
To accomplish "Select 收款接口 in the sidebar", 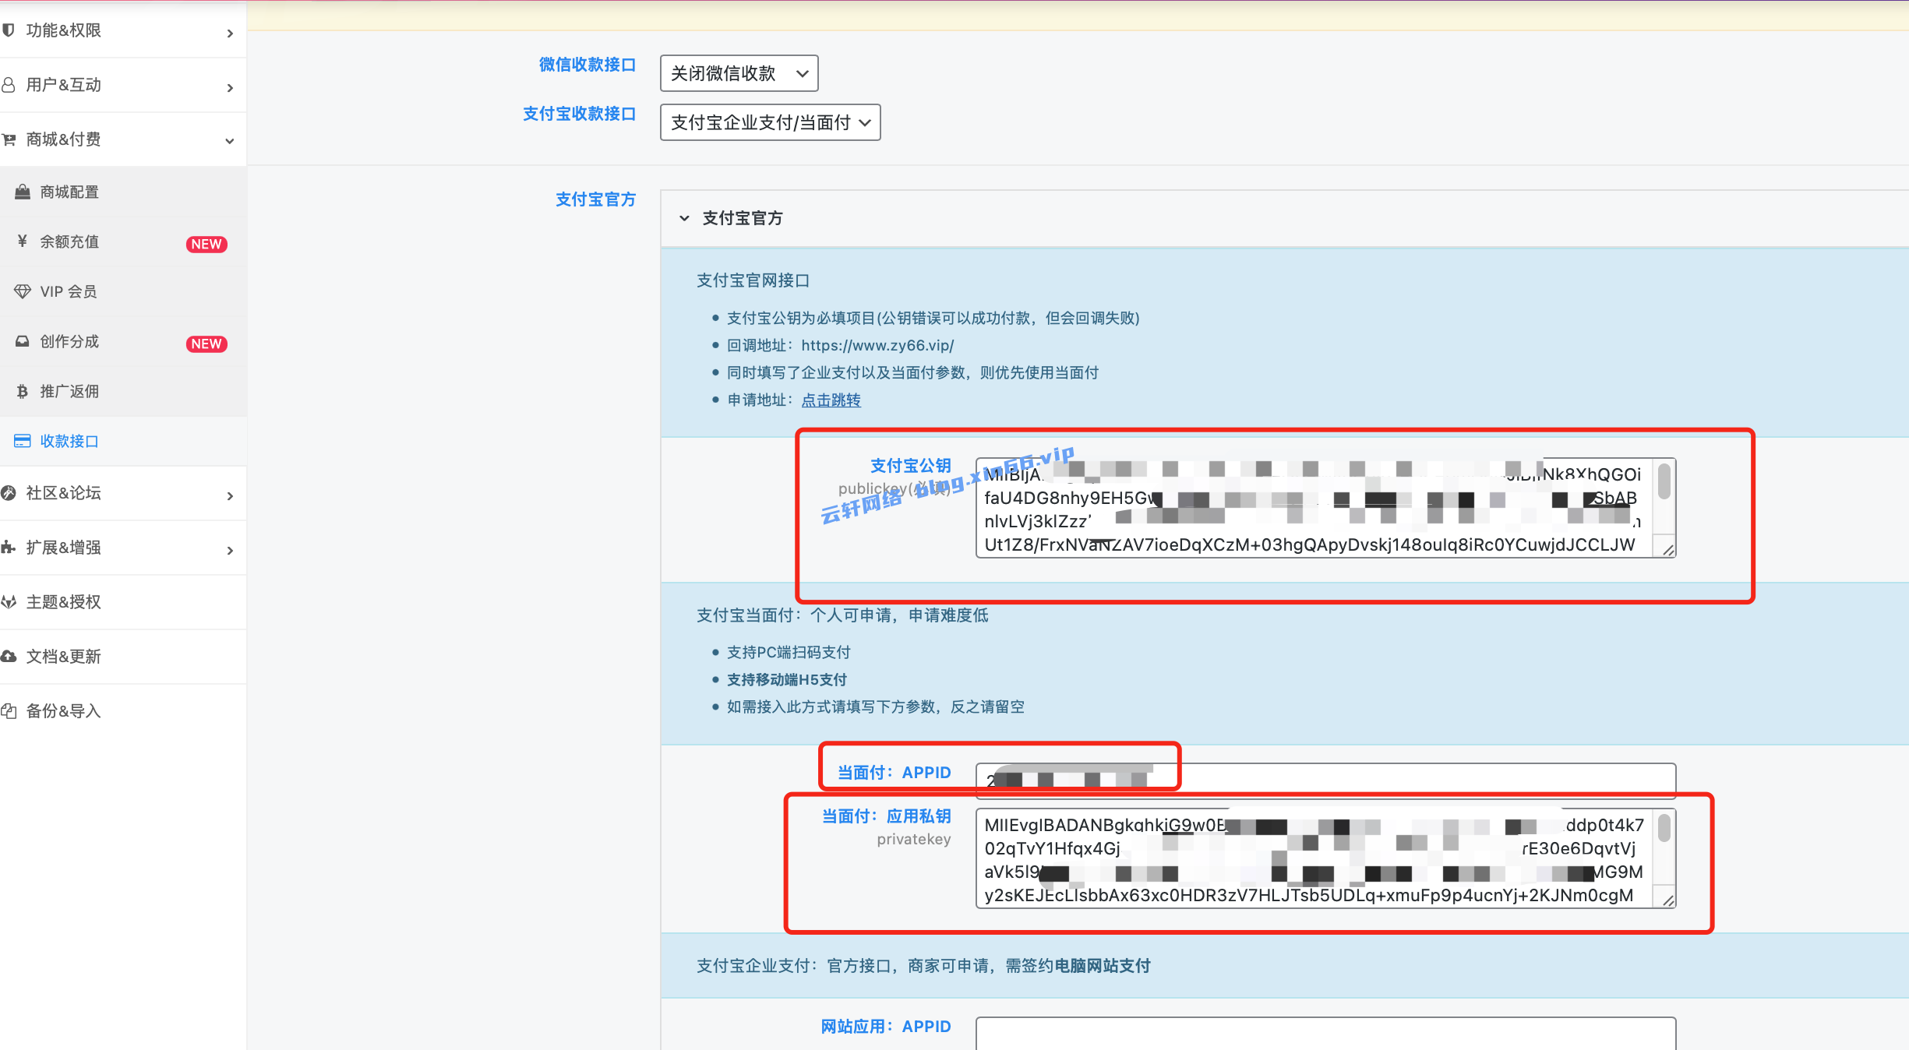I will pos(123,441).
